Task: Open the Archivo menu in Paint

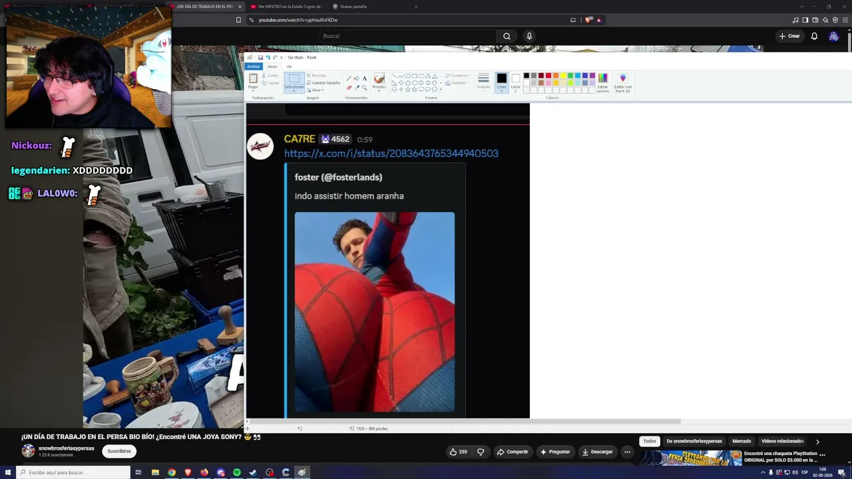Action: point(253,67)
